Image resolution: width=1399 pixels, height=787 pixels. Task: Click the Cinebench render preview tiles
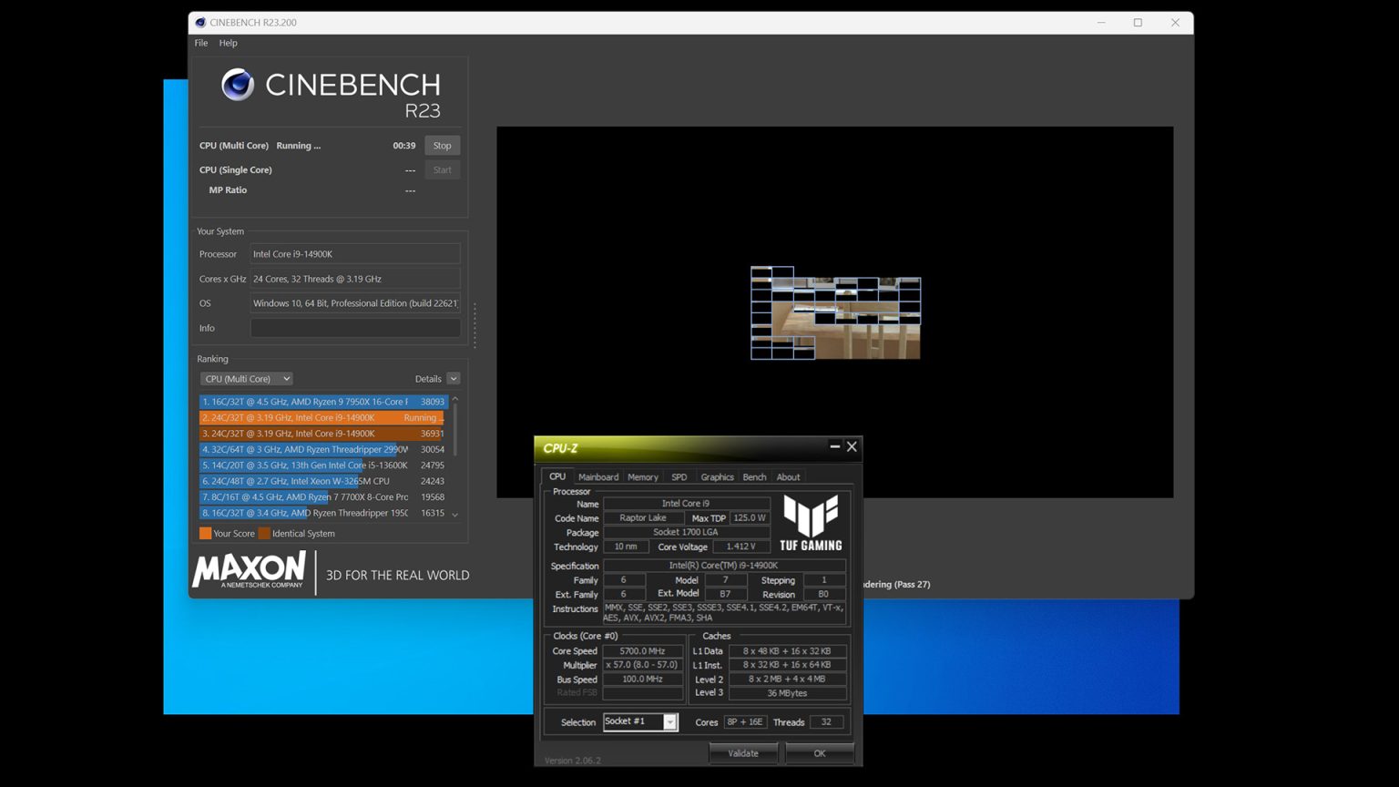(835, 312)
